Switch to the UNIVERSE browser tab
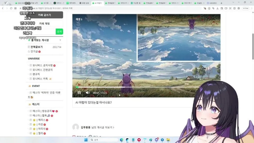The image size is (254, 143). (212, 3)
